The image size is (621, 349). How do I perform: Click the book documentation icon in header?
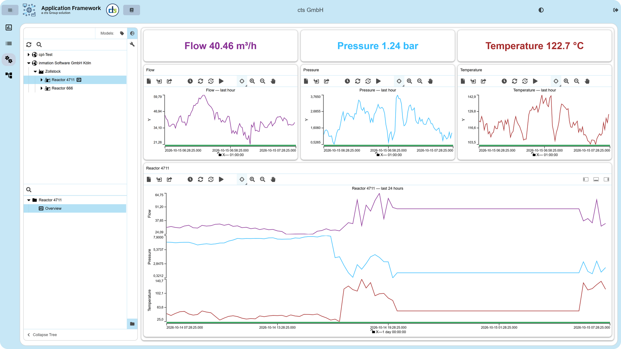pyautogui.click(x=132, y=10)
